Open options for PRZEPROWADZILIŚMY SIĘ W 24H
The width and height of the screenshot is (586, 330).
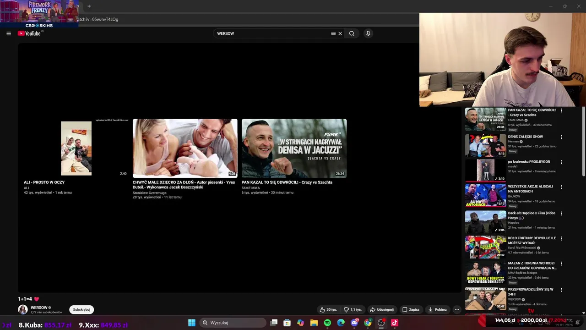click(561, 290)
